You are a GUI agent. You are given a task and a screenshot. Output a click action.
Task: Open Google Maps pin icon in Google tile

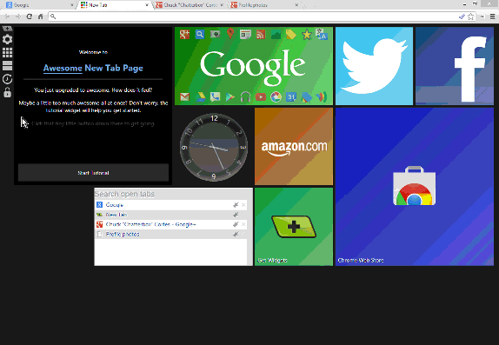pos(230,34)
